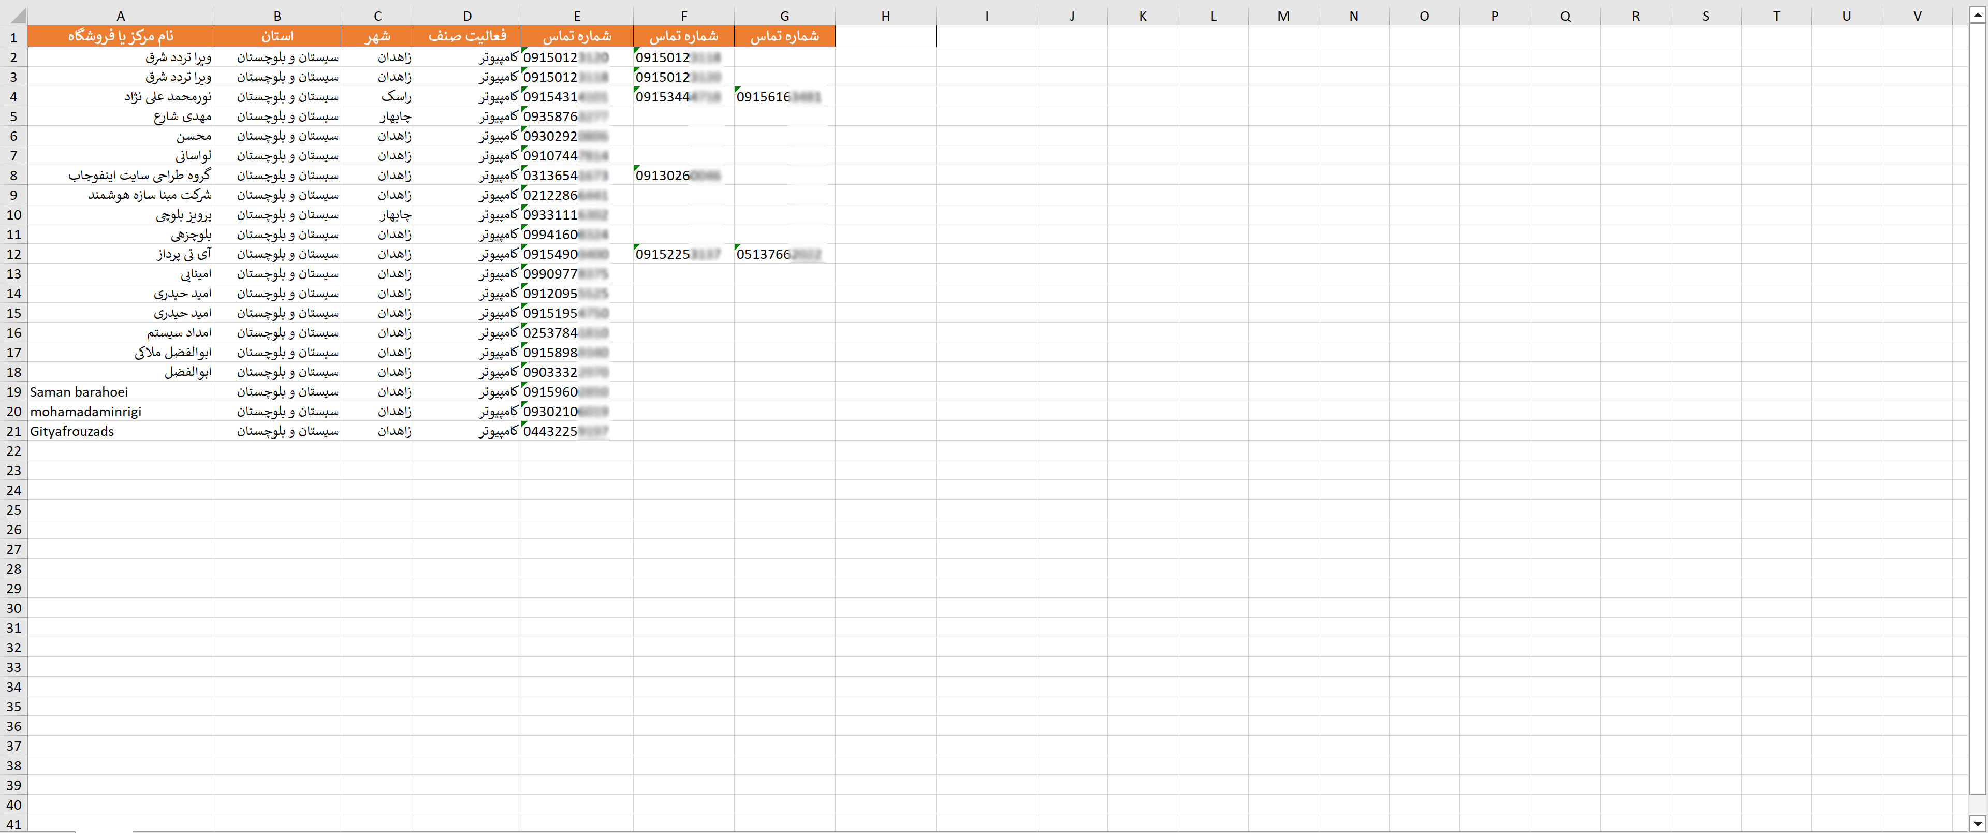Viewport: 1988px width, 833px height.
Task: Click phone cell starting 0915225
Action: 684,254
